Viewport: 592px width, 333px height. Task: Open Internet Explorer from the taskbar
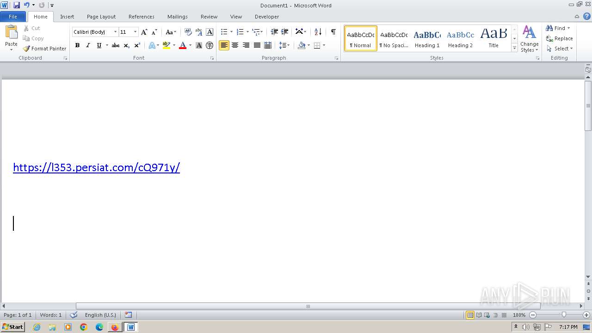37,327
